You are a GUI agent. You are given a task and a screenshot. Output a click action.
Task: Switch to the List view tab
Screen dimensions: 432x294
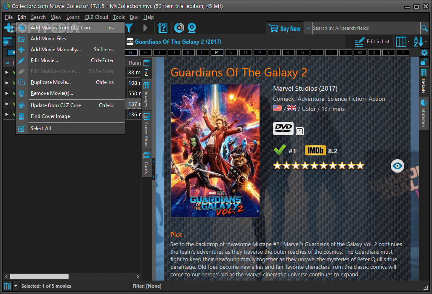pyautogui.click(x=146, y=68)
